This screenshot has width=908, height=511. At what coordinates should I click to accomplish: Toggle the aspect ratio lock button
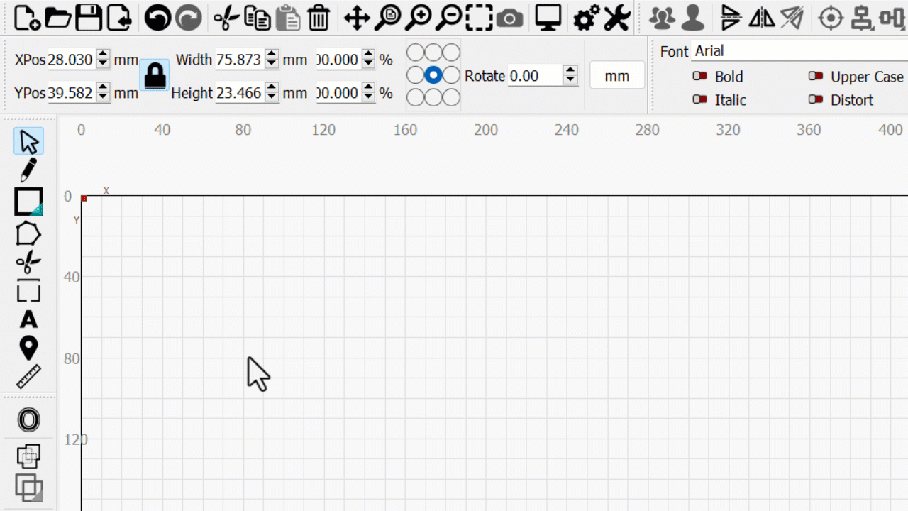(x=155, y=75)
